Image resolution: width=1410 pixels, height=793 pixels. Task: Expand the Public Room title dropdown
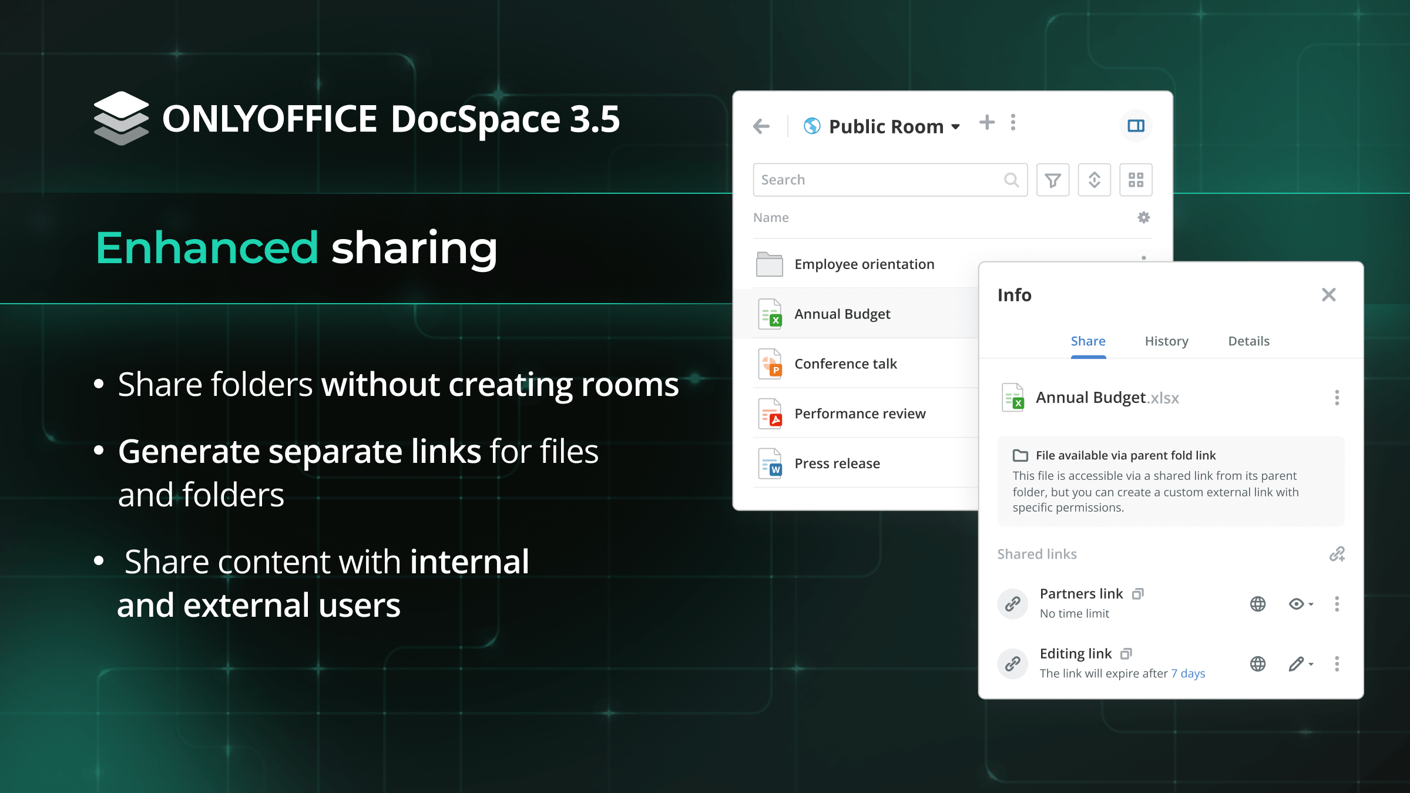pos(956,127)
